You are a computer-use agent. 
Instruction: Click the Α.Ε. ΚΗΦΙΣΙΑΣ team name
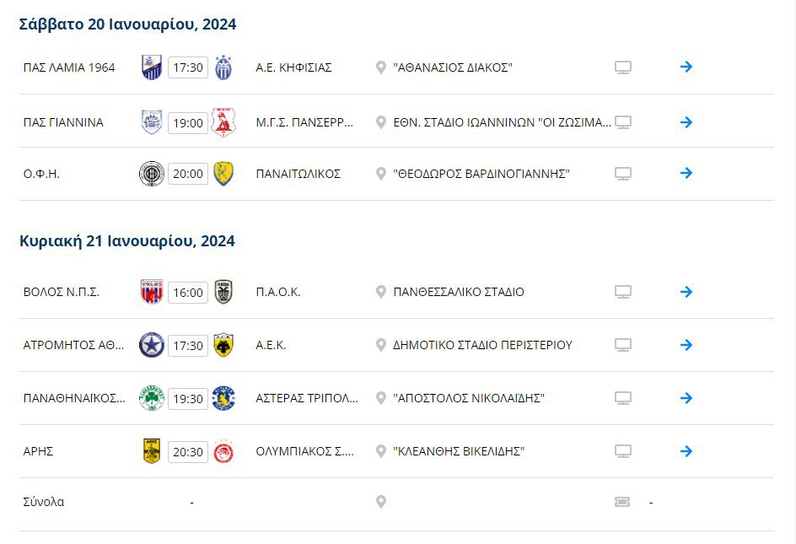[293, 67]
